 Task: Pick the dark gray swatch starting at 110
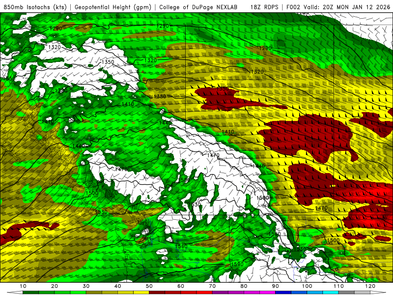(x=346, y=293)
